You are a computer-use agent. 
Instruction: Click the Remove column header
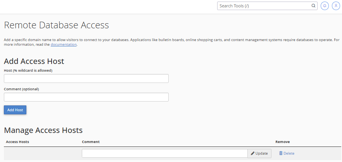[282, 142]
